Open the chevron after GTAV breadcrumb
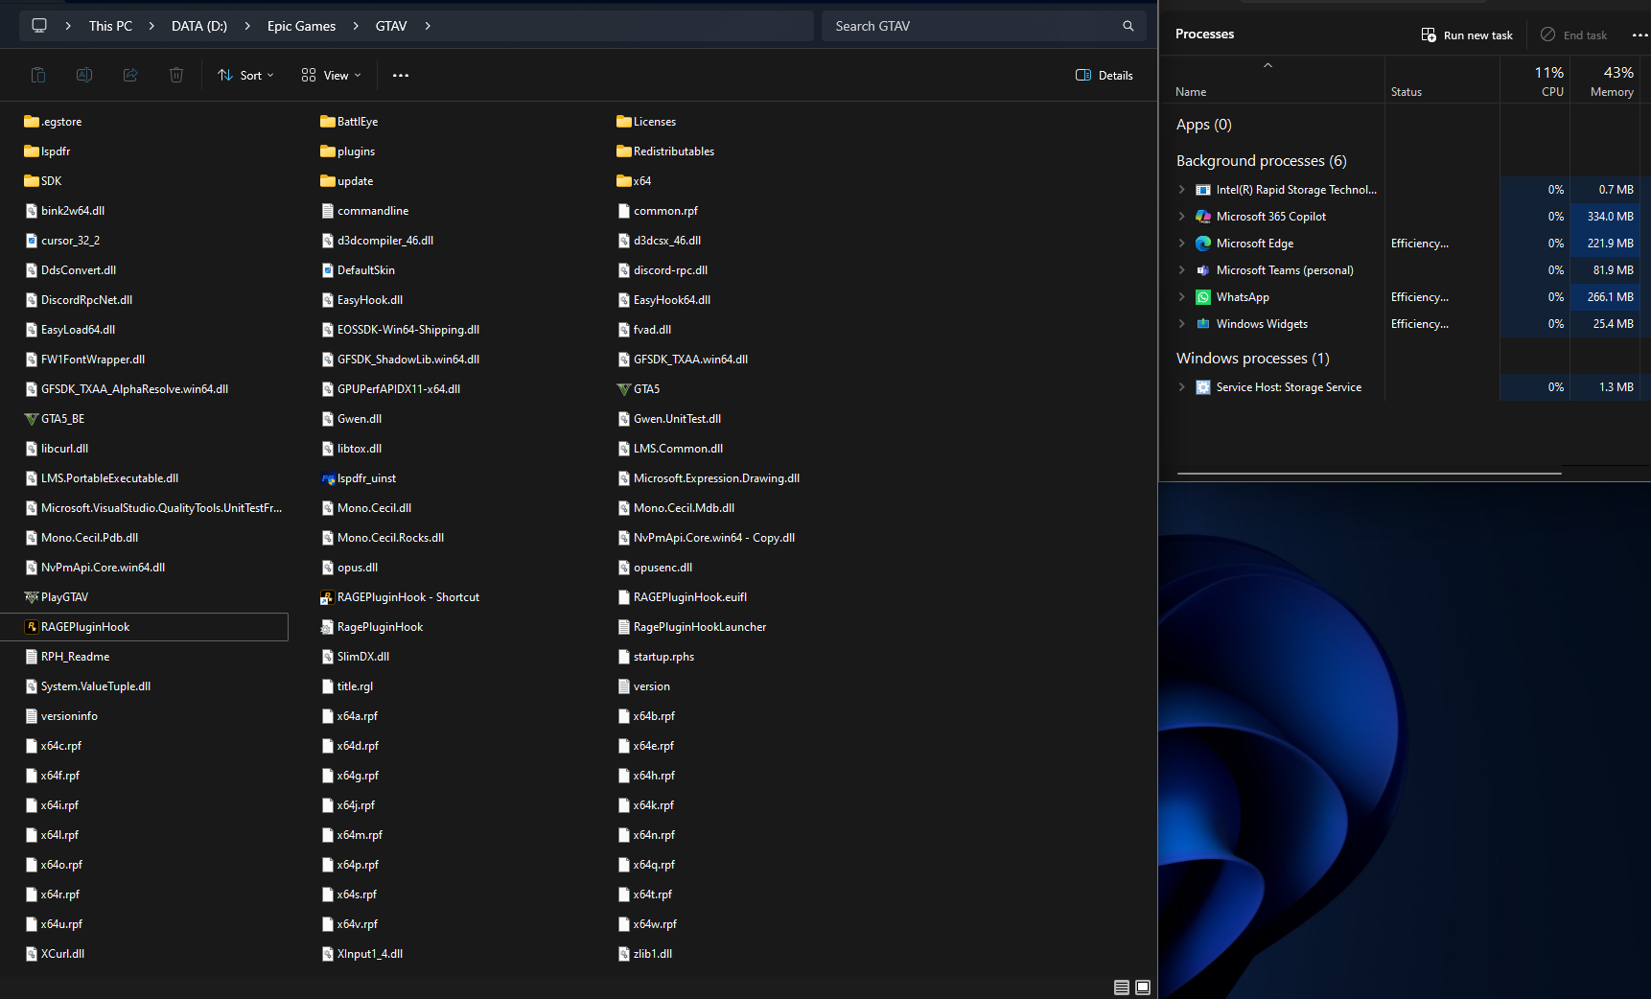The image size is (1651, 999). point(428,26)
